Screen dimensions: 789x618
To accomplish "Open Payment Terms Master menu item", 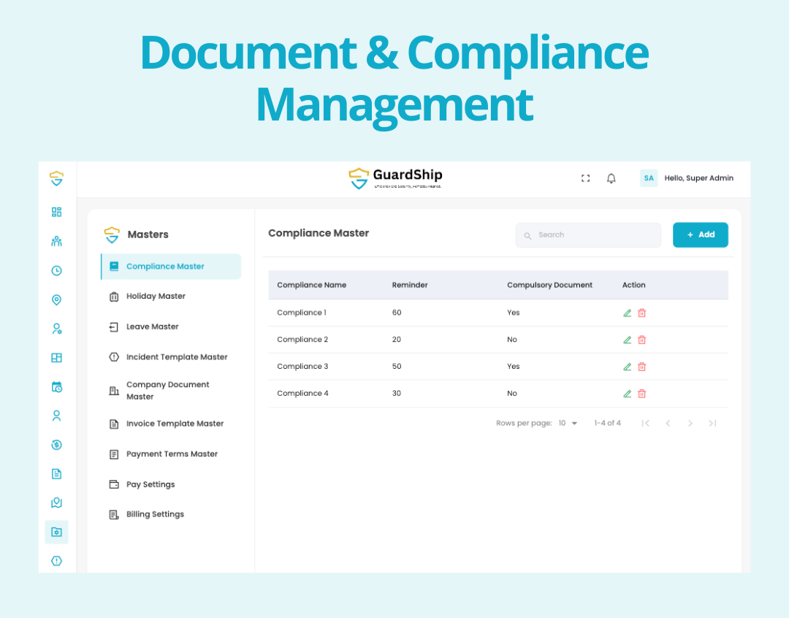I will click(171, 454).
